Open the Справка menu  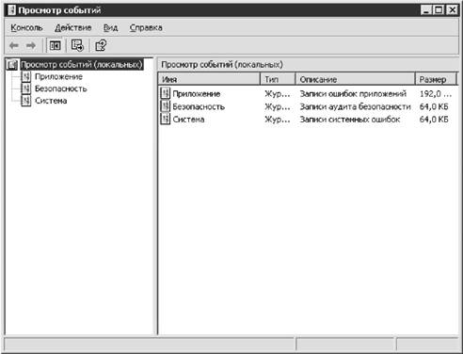146,27
